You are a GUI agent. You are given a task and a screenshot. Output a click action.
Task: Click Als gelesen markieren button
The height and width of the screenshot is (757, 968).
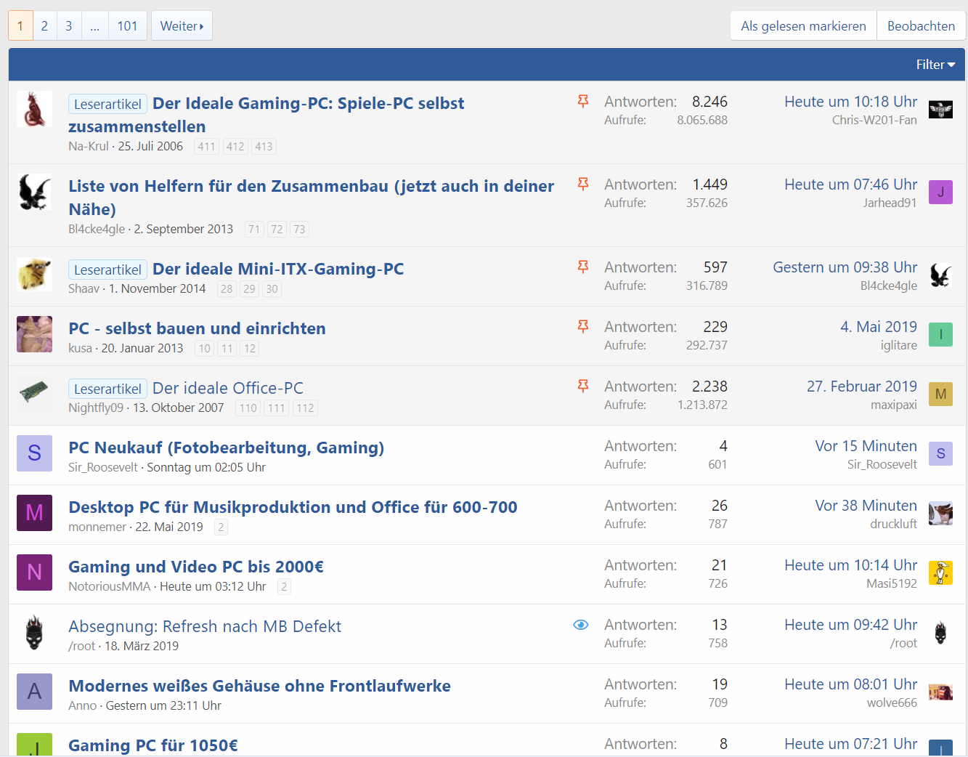click(803, 25)
